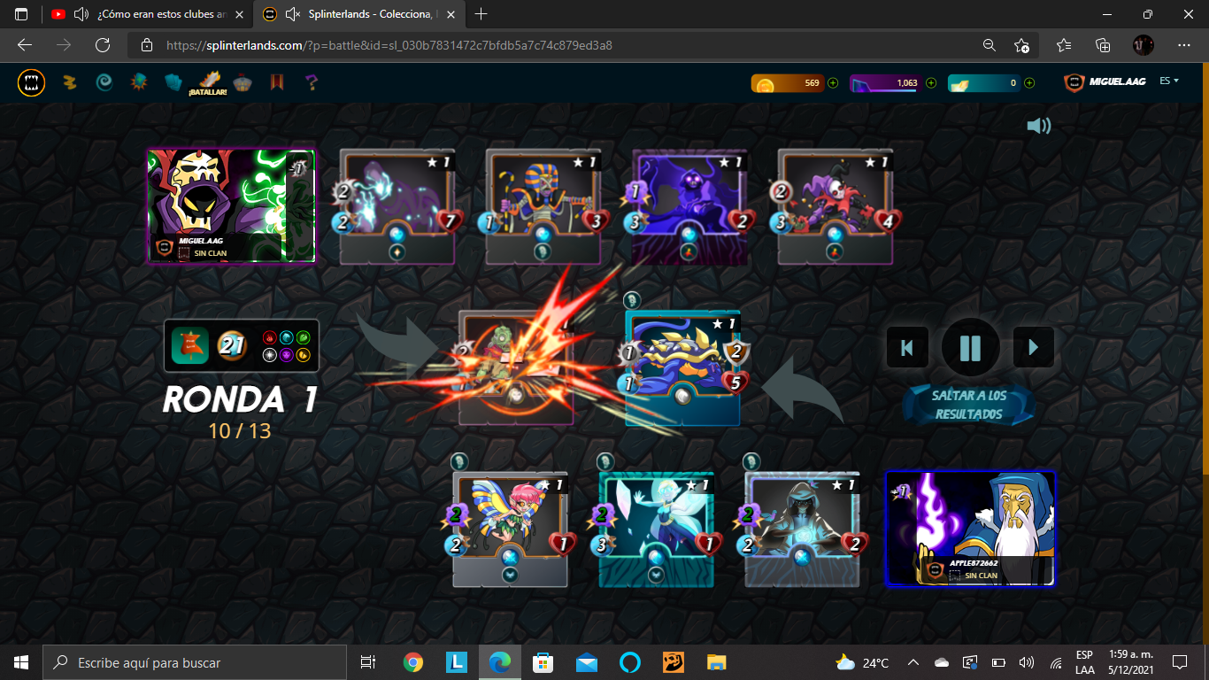Click the purple death splinter icon
The width and height of the screenshot is (1209, 680).
286,355
